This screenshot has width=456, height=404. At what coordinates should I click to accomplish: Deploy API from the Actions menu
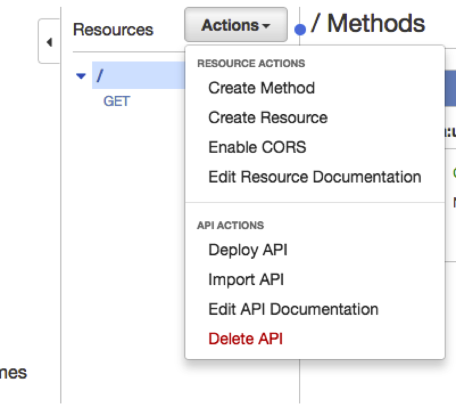point(247,250)
